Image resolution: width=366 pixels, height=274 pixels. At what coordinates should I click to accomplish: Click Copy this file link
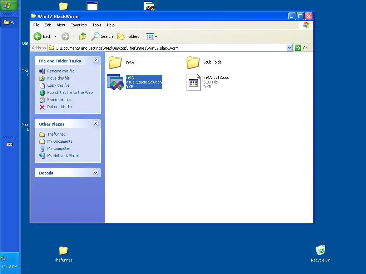coord(58,85)
